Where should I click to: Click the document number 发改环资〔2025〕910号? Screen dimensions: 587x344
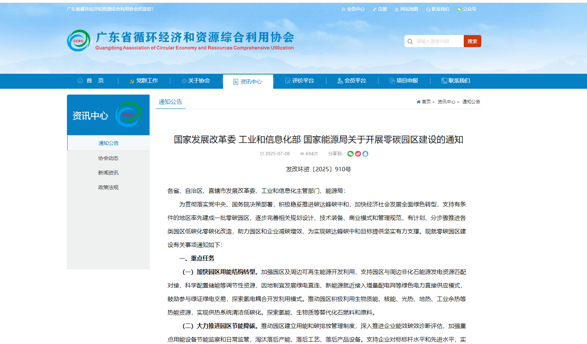[318, 169]
